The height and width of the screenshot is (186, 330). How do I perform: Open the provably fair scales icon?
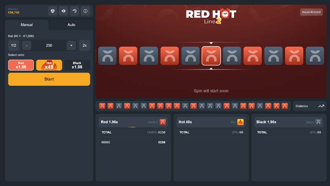click(53, 11)
